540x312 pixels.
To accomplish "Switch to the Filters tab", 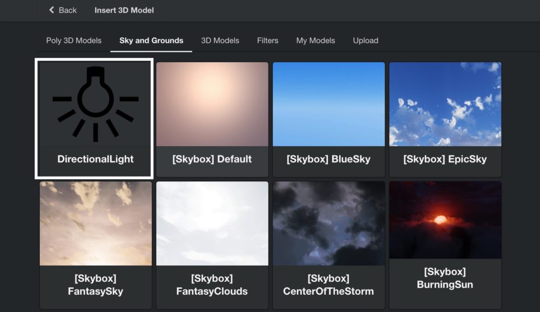I will point(268,40).
